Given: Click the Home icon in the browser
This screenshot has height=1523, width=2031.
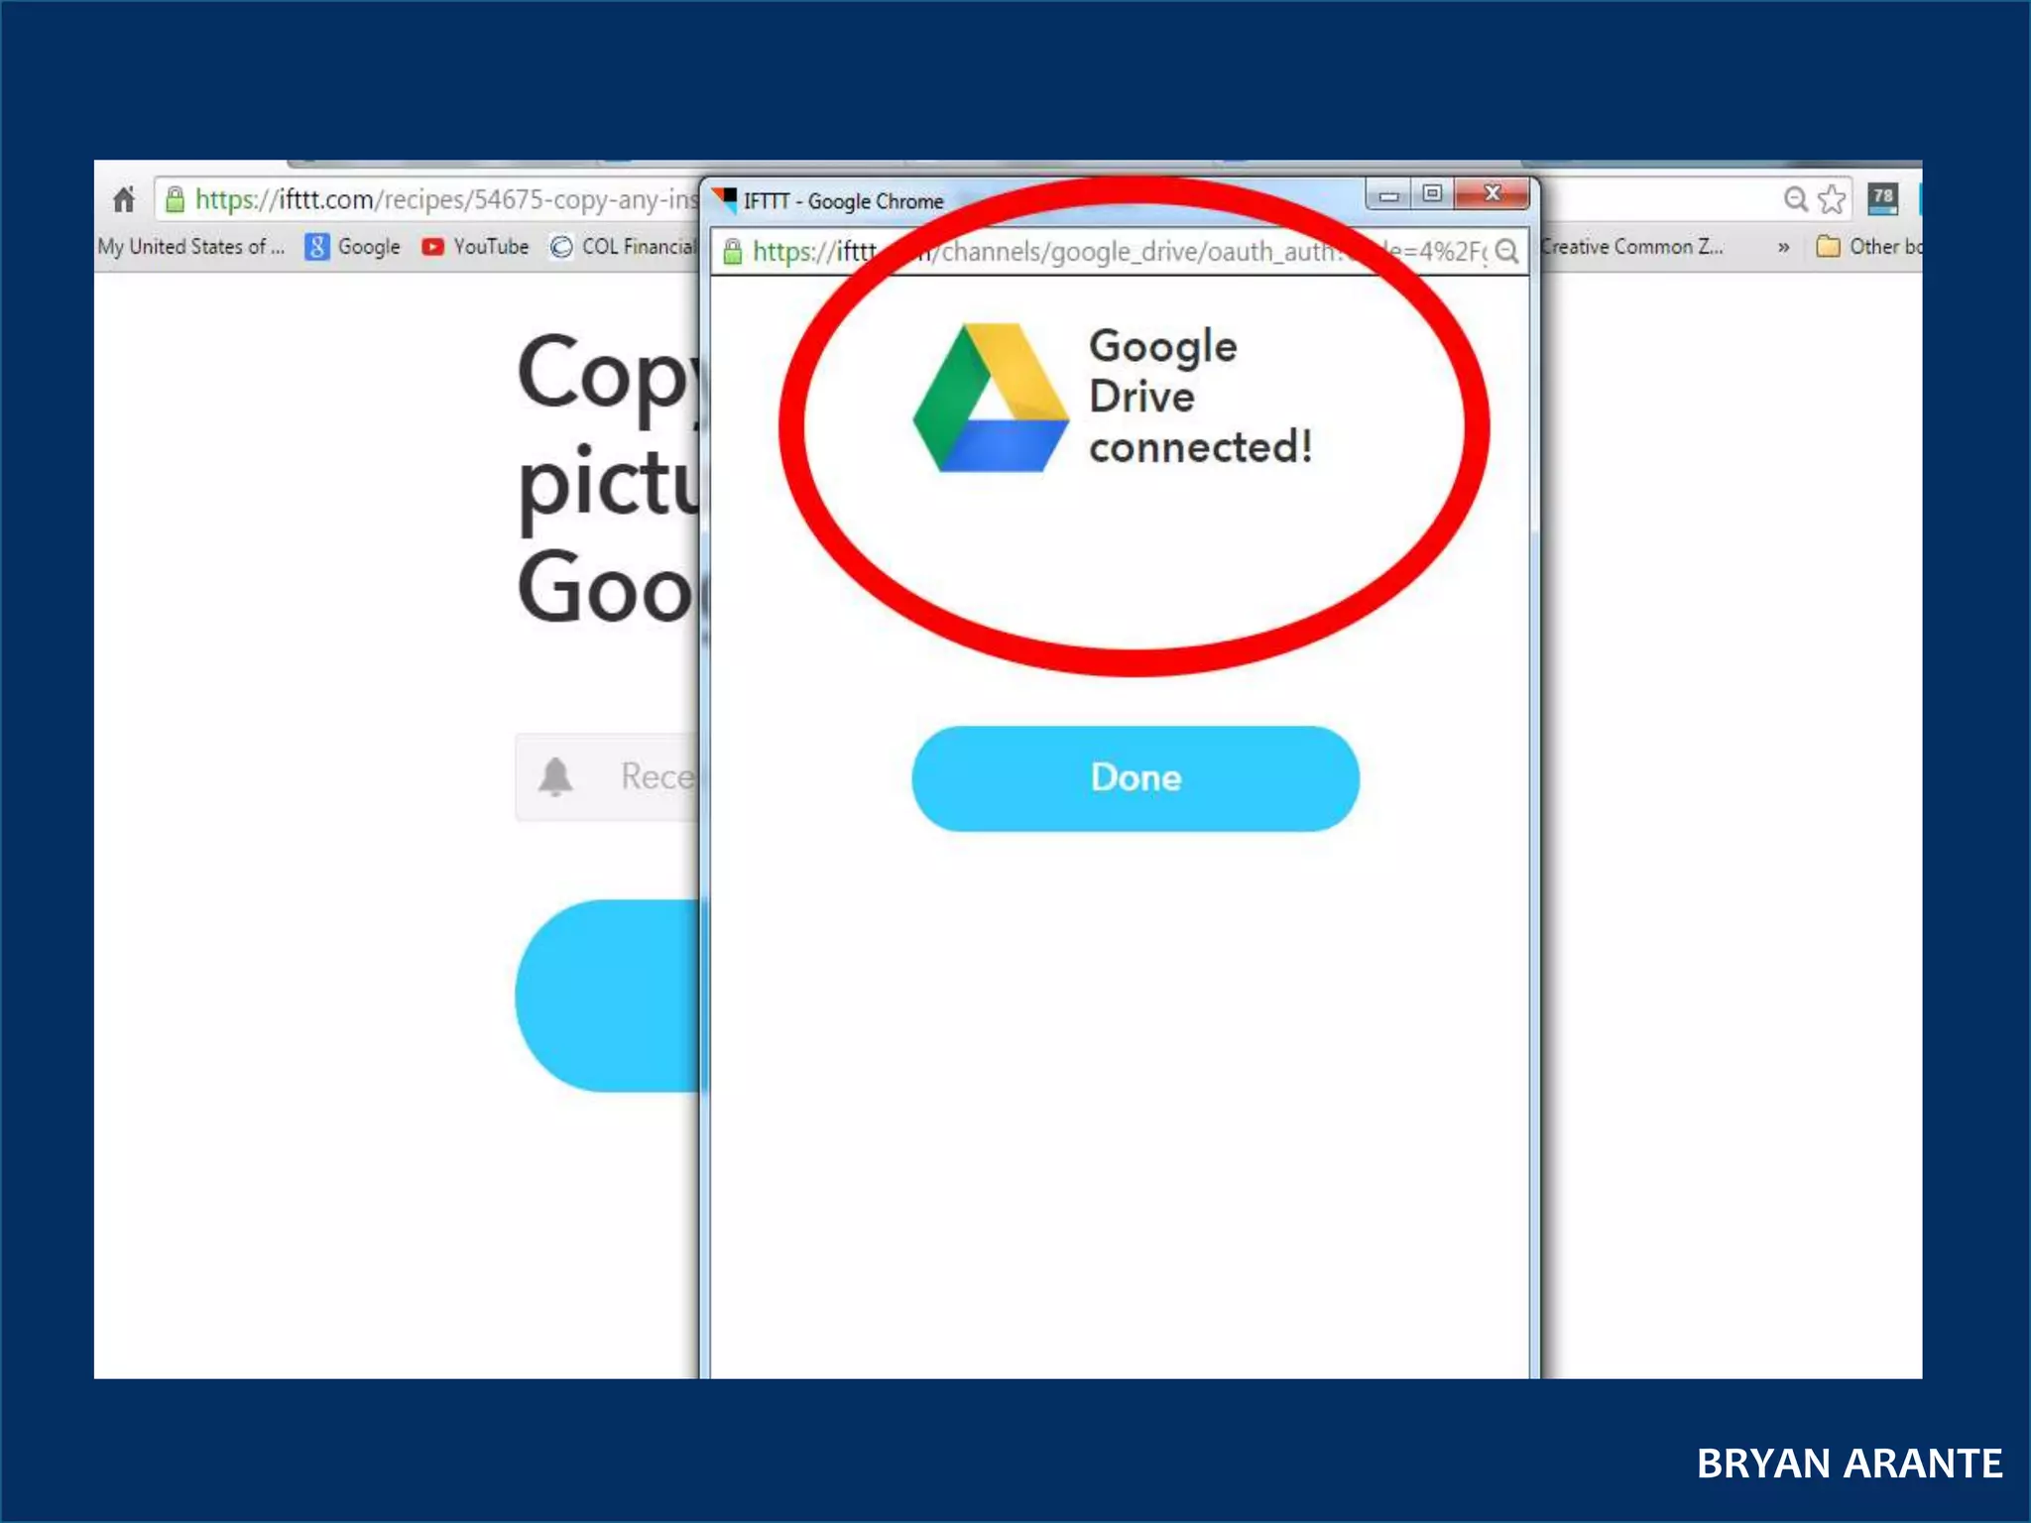Looking at the screenshot, I should click(x=124, y=200).
